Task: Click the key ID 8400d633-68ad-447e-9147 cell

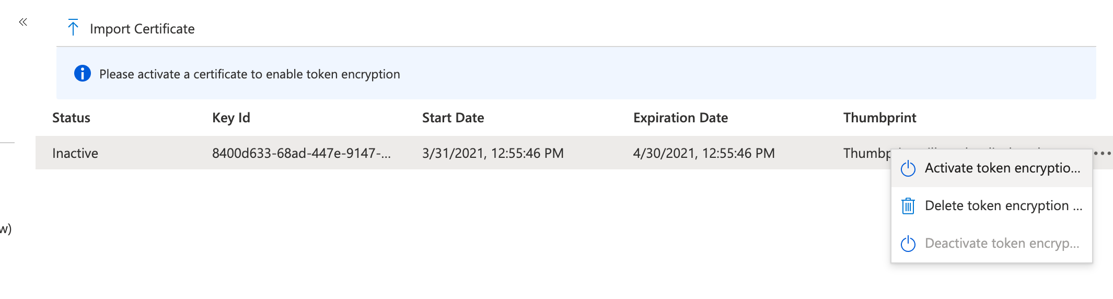Action: coord(301,153)
